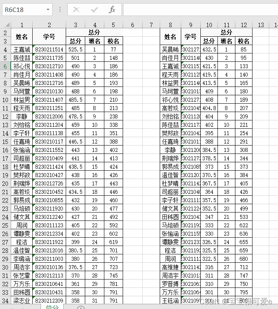Switch to the 总分 sheet tab

[52, 307]
